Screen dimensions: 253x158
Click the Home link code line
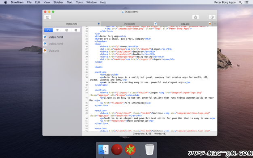(x=119, y=46)
